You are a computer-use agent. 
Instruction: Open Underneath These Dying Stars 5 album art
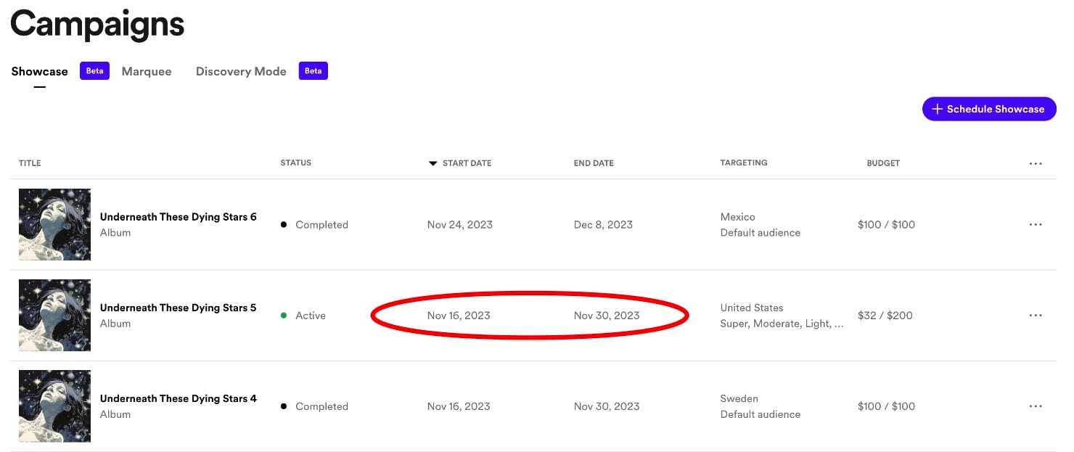tap(54, 316)
